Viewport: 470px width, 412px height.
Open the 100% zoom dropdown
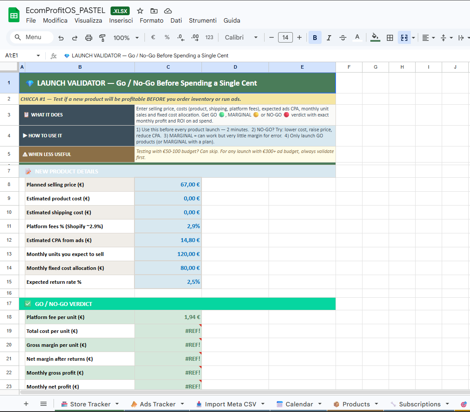[x=126, y=38]
